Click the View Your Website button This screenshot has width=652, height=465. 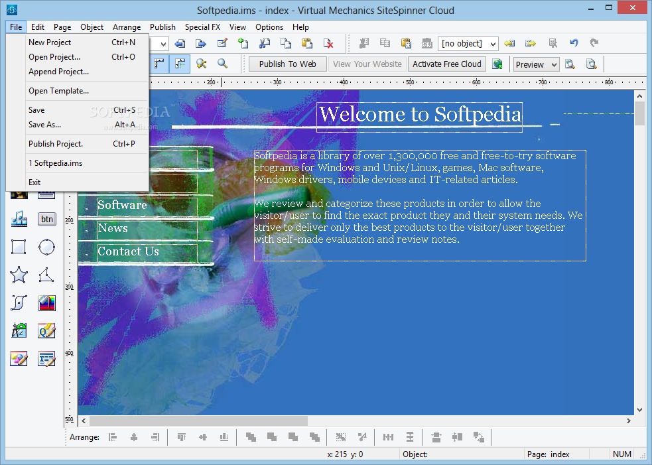(x=367, y=64)
